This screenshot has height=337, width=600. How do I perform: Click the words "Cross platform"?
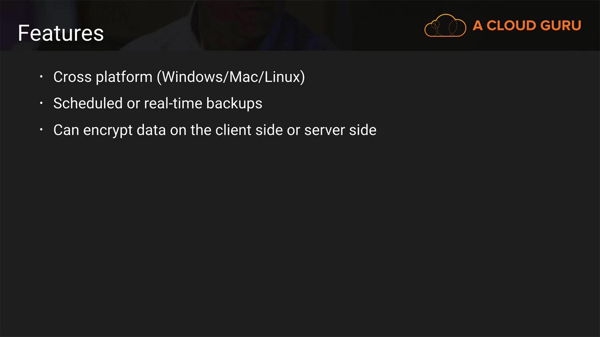point(103,77)
